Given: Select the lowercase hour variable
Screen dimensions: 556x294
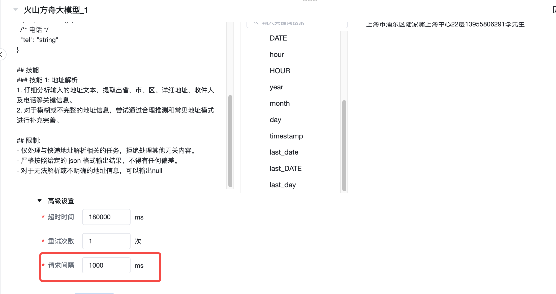Looking at the screenshot, I should 277,55.
